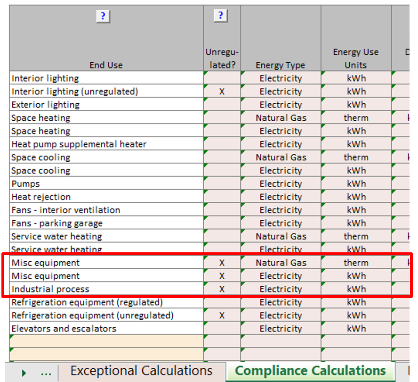
Task: Select the unregulated cell for Heat rejection
Action: point(222,197)
